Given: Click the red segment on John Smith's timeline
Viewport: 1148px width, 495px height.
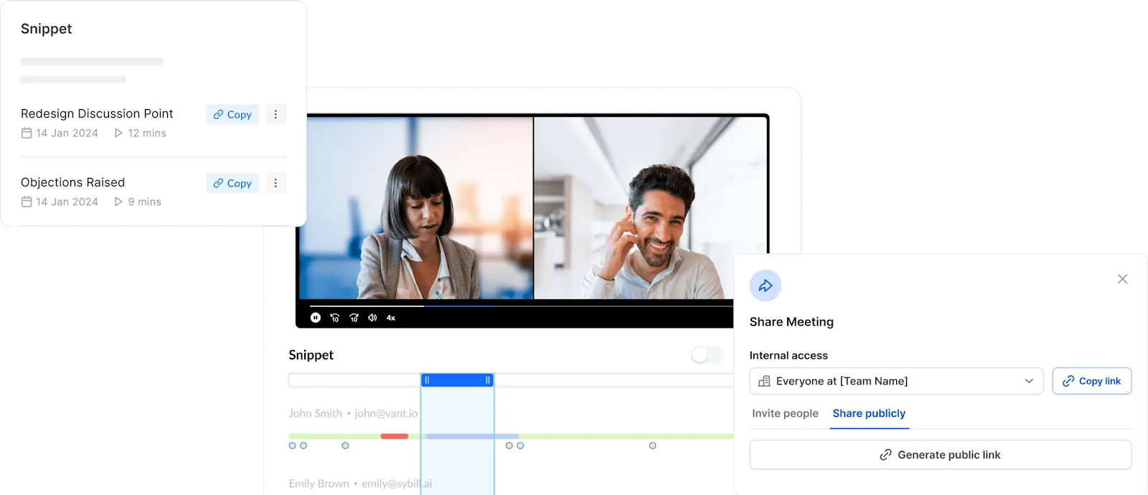Looking at the screenshot, I should coord(394,436).
